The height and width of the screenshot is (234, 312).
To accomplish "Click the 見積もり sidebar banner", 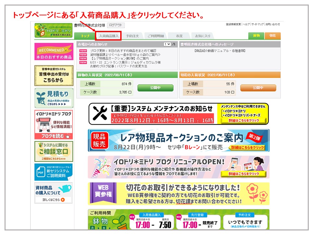I will 54,98.
